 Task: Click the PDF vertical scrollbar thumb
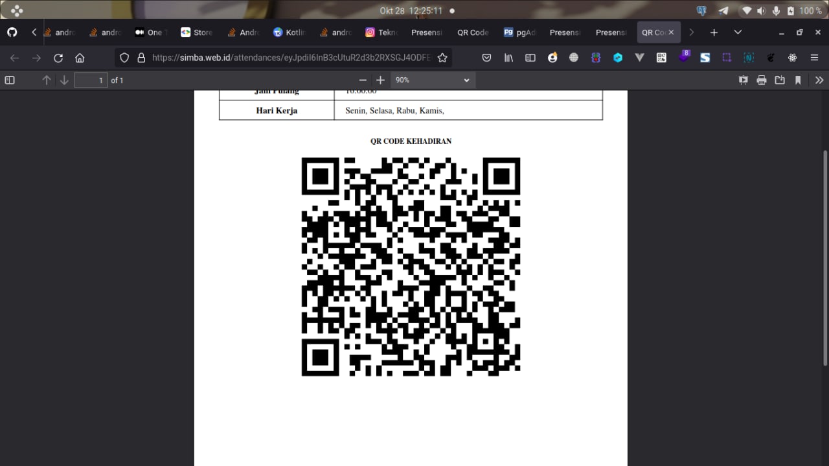point(825,258)
